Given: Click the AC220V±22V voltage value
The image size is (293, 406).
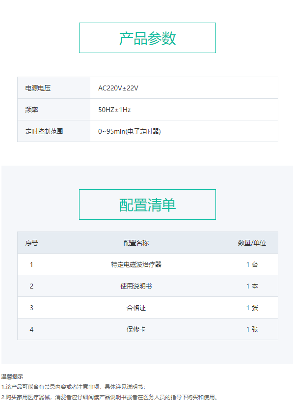Looking at the screenshot, I should [118, 88].
